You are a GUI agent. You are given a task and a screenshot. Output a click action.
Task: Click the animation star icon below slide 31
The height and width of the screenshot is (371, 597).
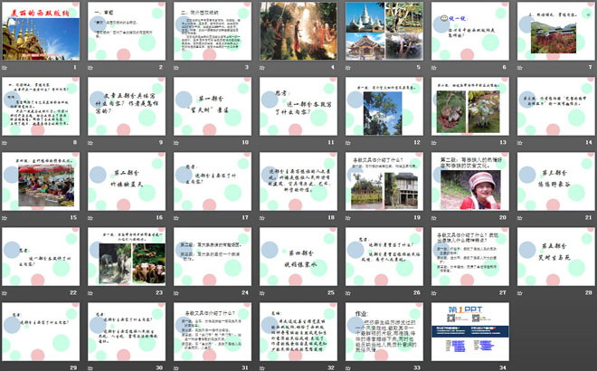tap(176, 368)
